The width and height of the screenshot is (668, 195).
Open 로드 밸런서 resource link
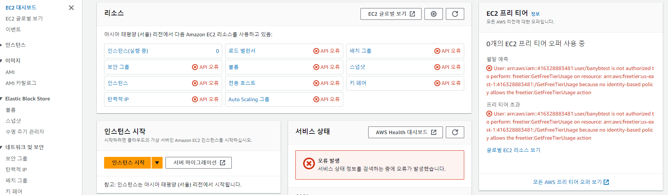[x=242, y=51]
